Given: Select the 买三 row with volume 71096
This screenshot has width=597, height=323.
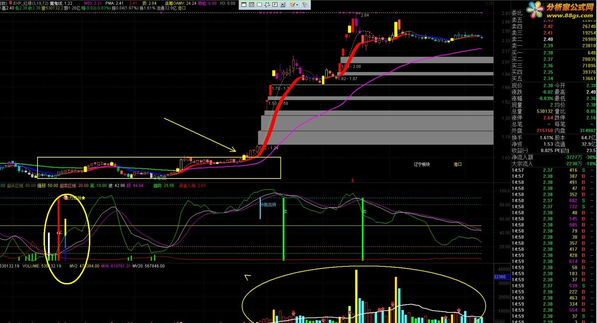Looking at the screenshot, I should coord(553,66).
